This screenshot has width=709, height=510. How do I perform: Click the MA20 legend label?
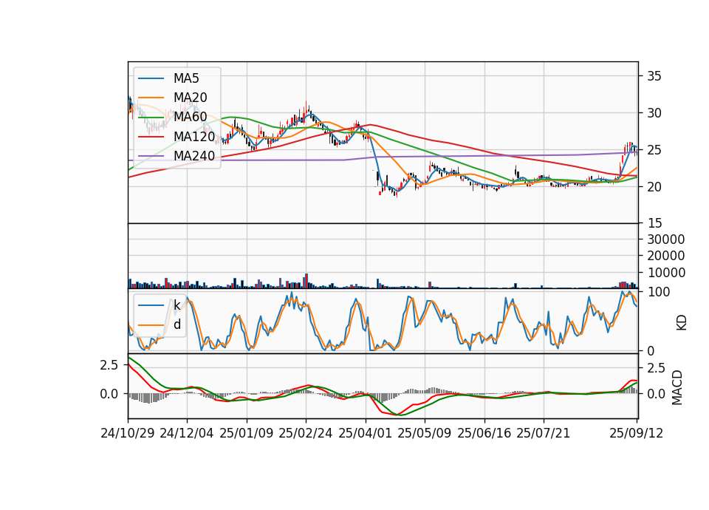click(190, 98)
